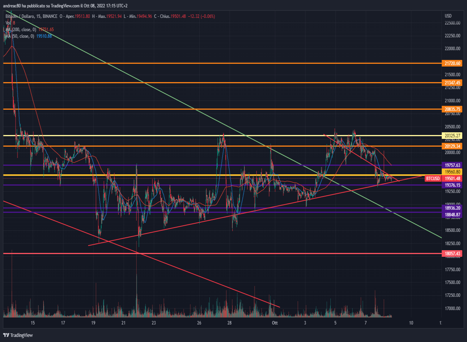The image size is (467, 342).
Task: Click the 22500.00 axis price tick
Action: (453, 23)
